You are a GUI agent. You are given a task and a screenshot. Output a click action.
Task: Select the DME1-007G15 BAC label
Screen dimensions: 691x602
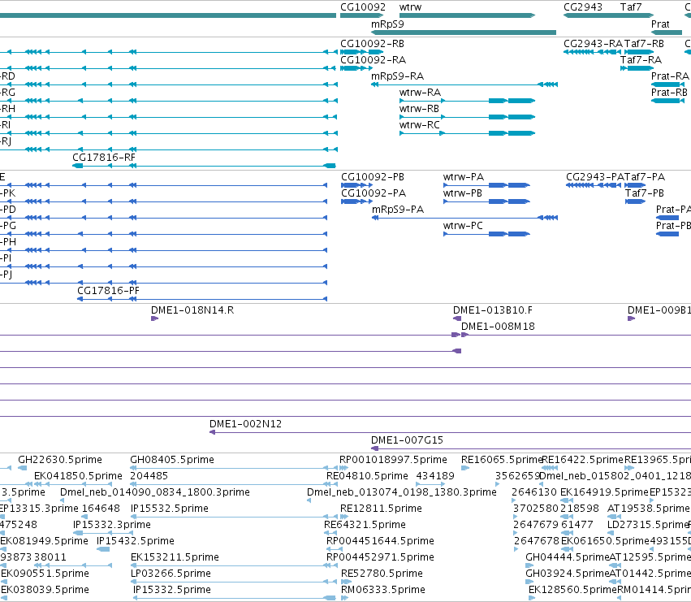[407, 440]
